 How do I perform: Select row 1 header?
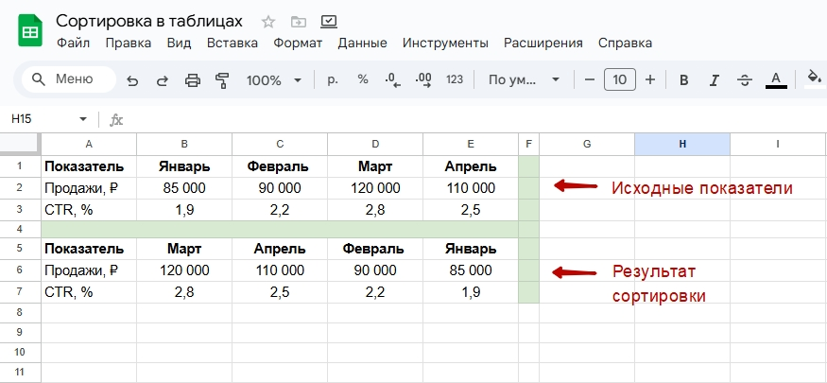click(20, 166)
